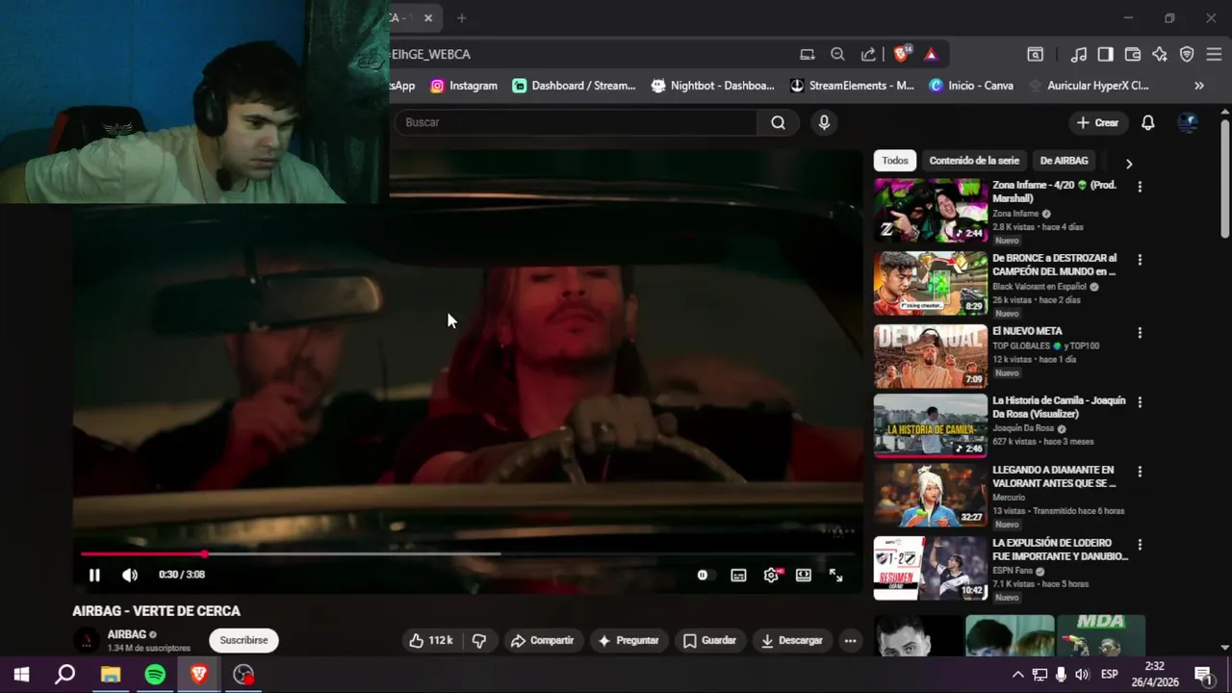Viewport: 1232px width, 693px height.
Task: Open a new browser tab with the plus
Action: (461, 17)
